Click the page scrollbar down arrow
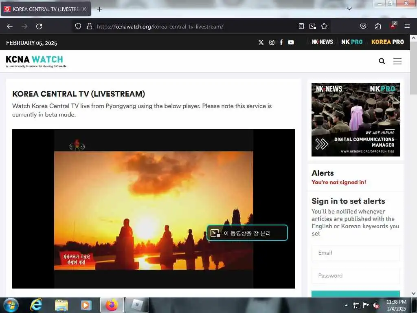417x313 pixels. tap(414, 293)
